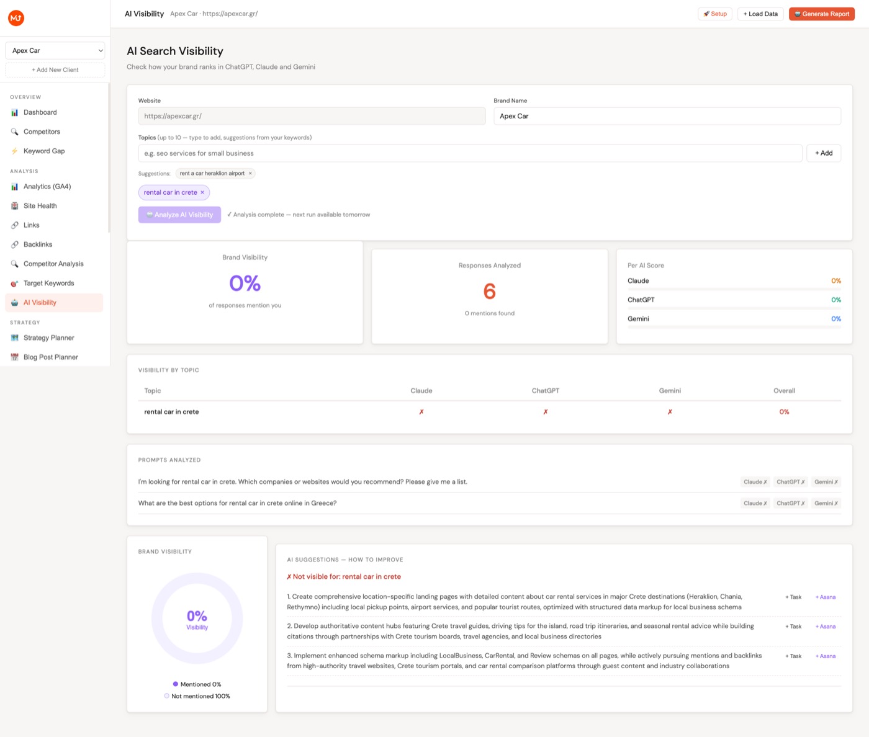
Task: Open the Keyword Gap section
Action: 54,151
